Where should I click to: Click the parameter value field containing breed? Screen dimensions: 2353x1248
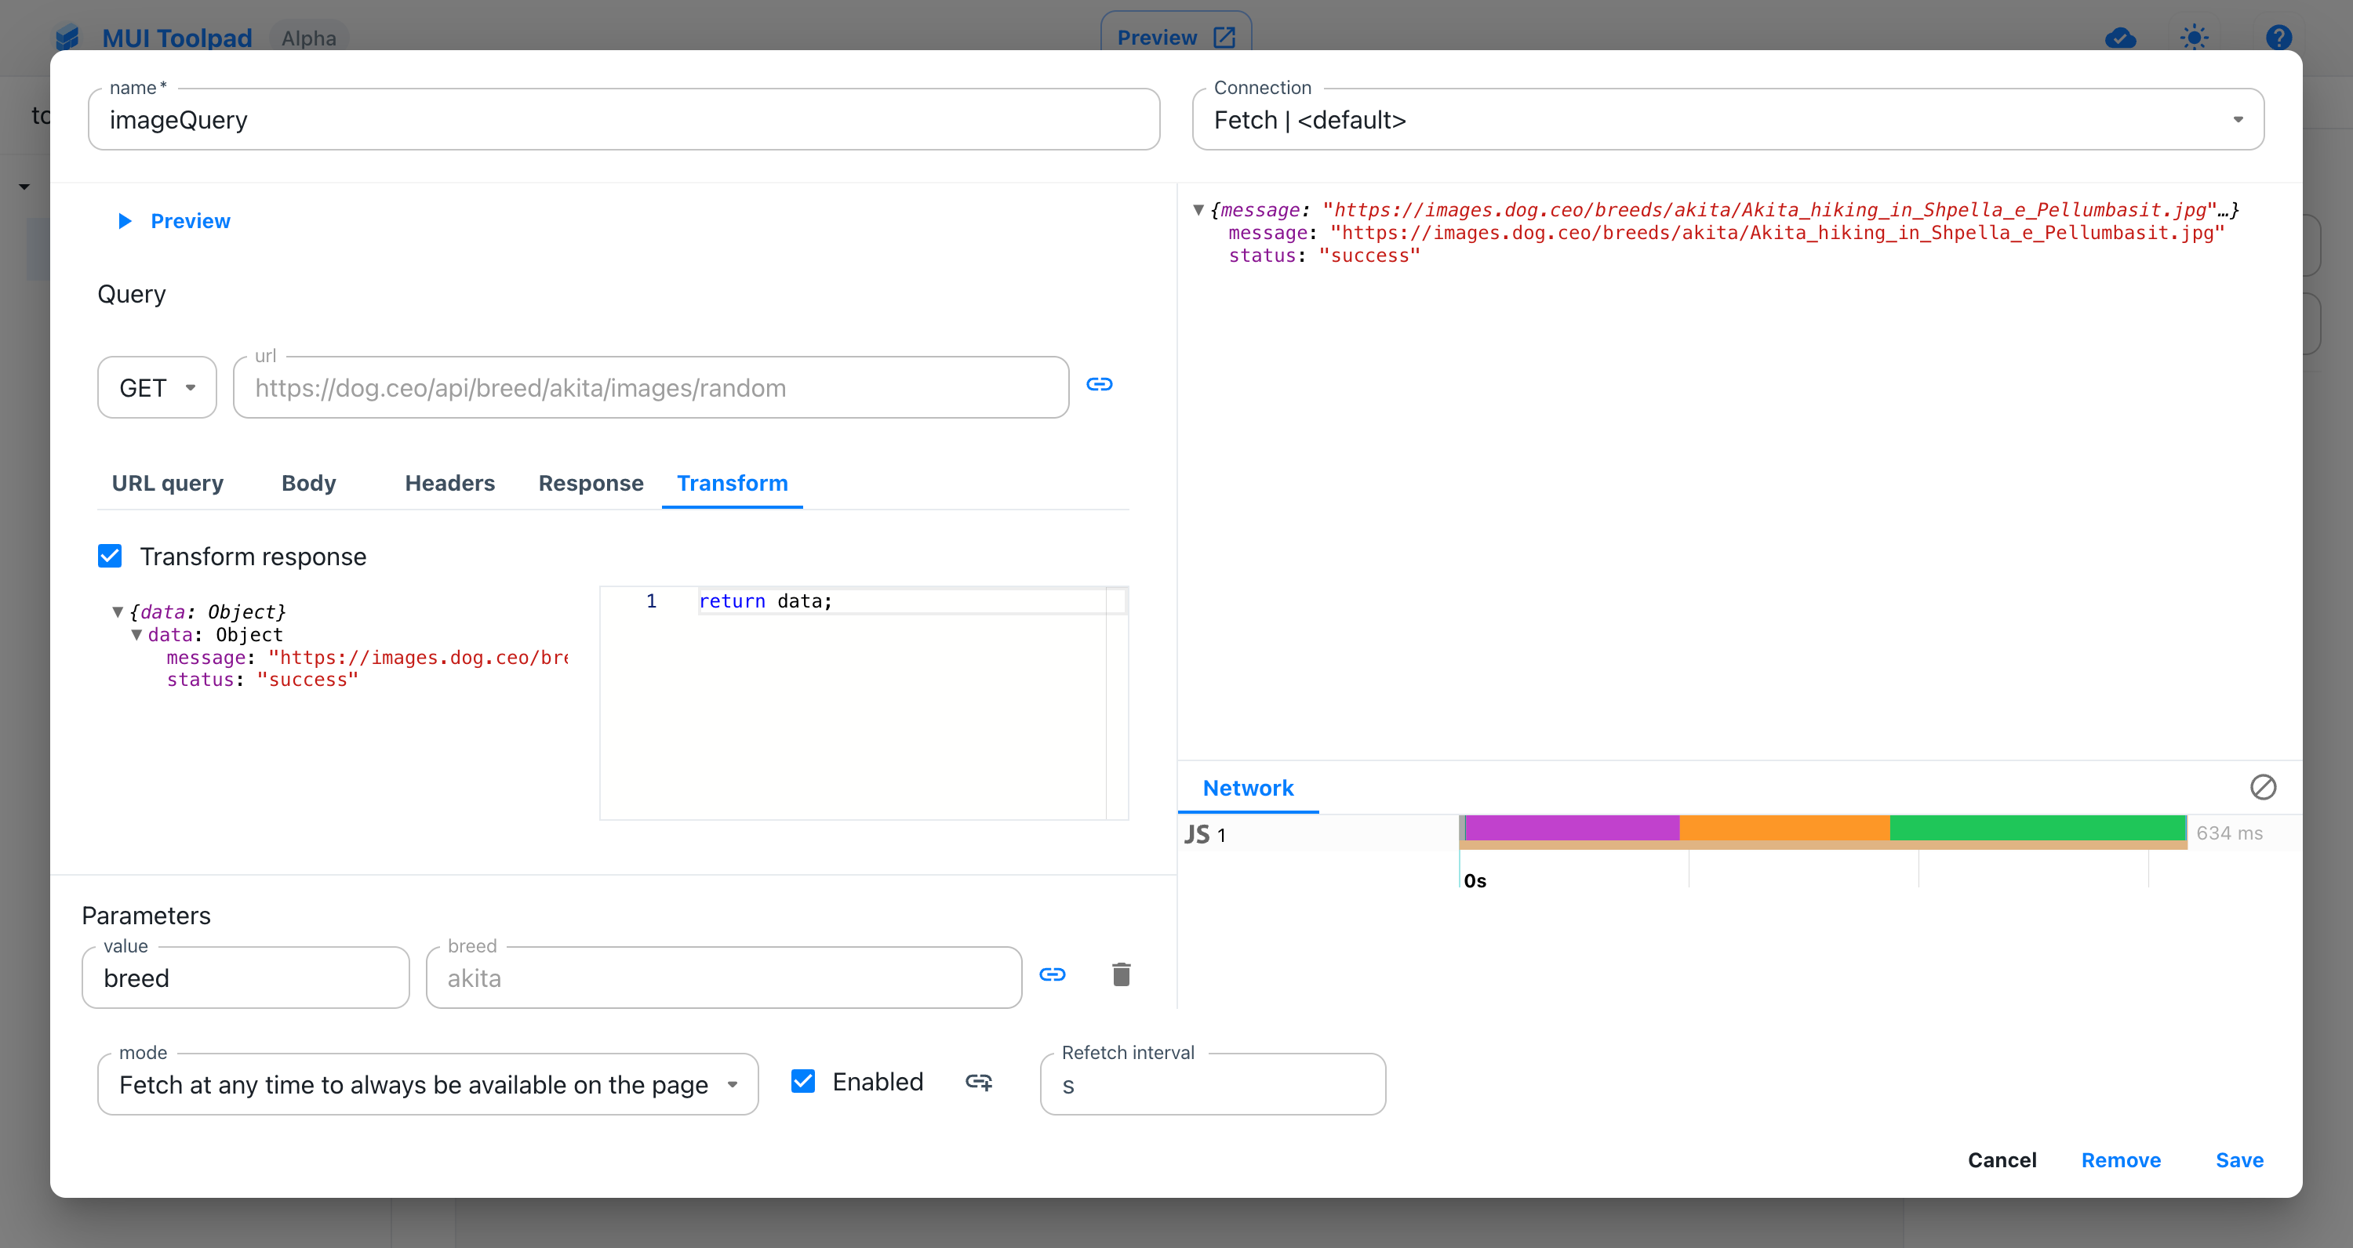pyautogui.click(x=245, y=977)
